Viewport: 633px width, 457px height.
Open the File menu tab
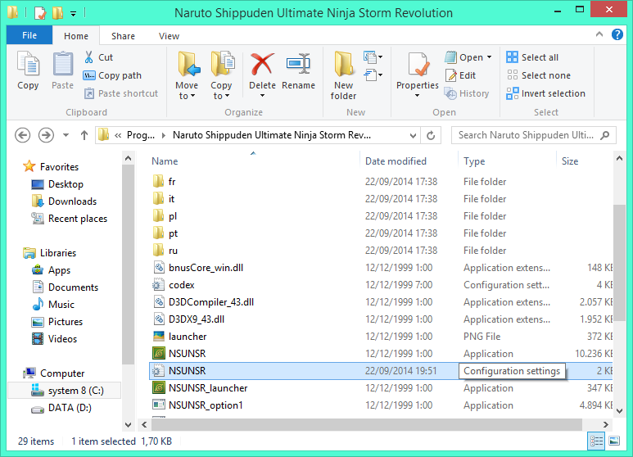(29, 35)
